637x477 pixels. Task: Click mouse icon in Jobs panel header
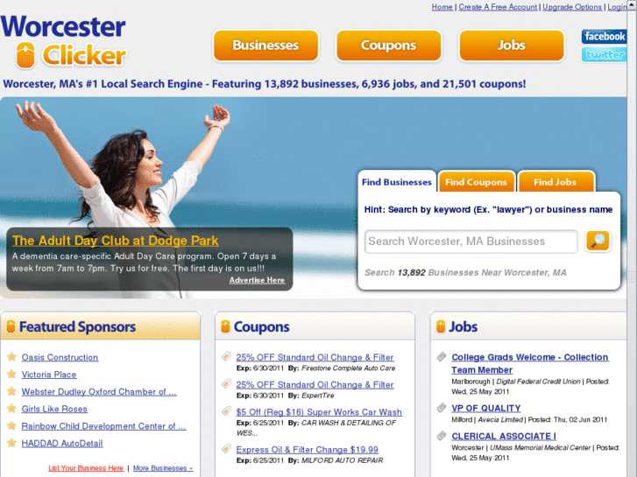[441, 326]
